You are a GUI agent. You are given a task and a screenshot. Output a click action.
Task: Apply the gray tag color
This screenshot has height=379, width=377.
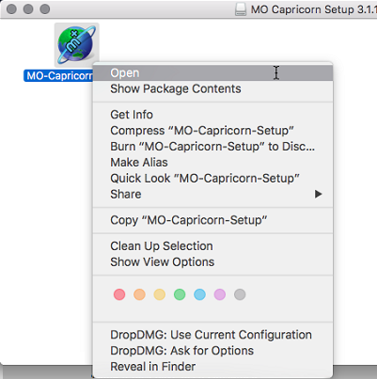(x=240, y=294)
